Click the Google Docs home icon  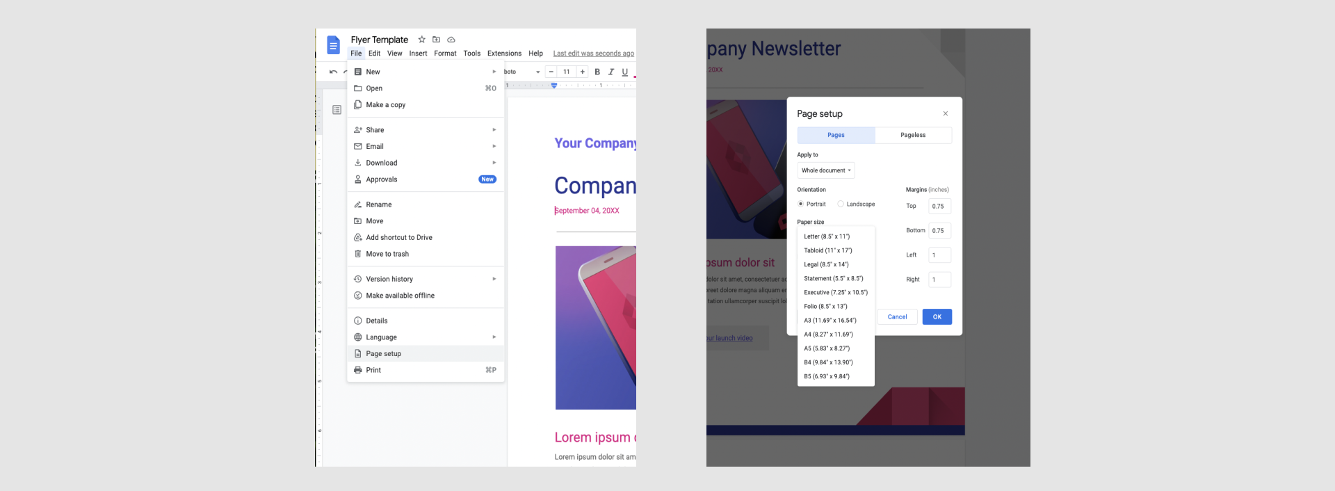333,45
